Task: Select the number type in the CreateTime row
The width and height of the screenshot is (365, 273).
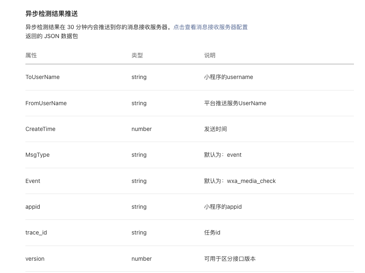Action: (x=141, y=129)
